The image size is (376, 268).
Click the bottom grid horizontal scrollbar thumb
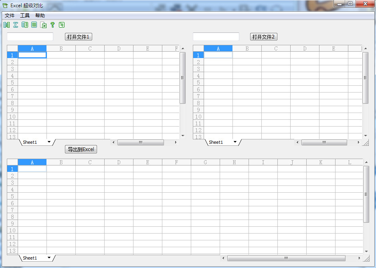click(x=286, y=258)
